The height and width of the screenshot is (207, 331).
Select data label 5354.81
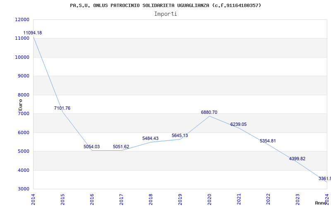268,141
